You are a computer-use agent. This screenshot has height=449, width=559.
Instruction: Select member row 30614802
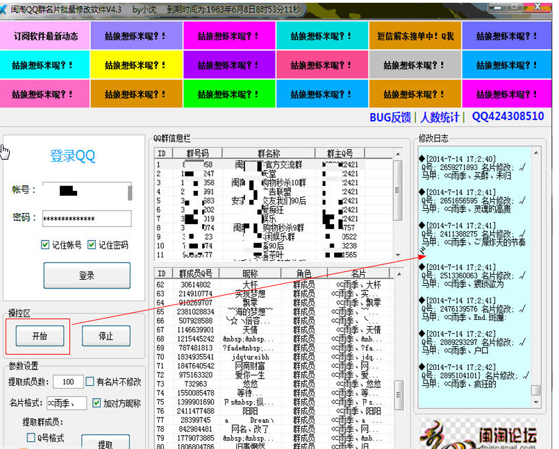coord(274,285)
